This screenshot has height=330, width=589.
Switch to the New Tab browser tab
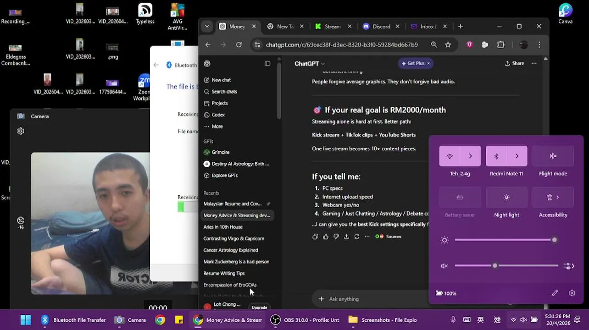click(x=285, y=27)
